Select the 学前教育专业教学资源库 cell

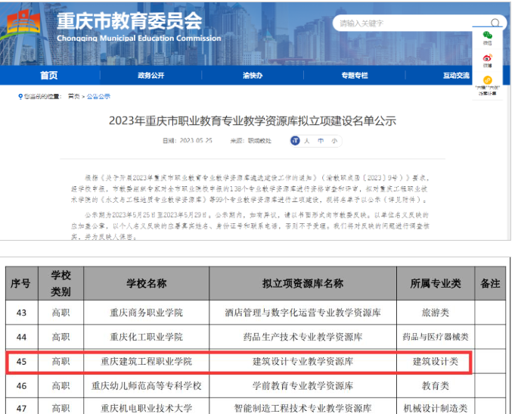click(x=302, y=386)
